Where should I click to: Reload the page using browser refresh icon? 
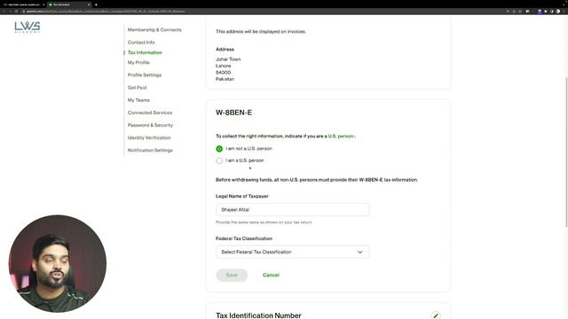(x=16, y=12)
